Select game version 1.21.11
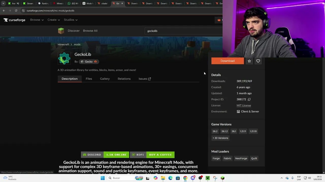 (x=243, y=131)
